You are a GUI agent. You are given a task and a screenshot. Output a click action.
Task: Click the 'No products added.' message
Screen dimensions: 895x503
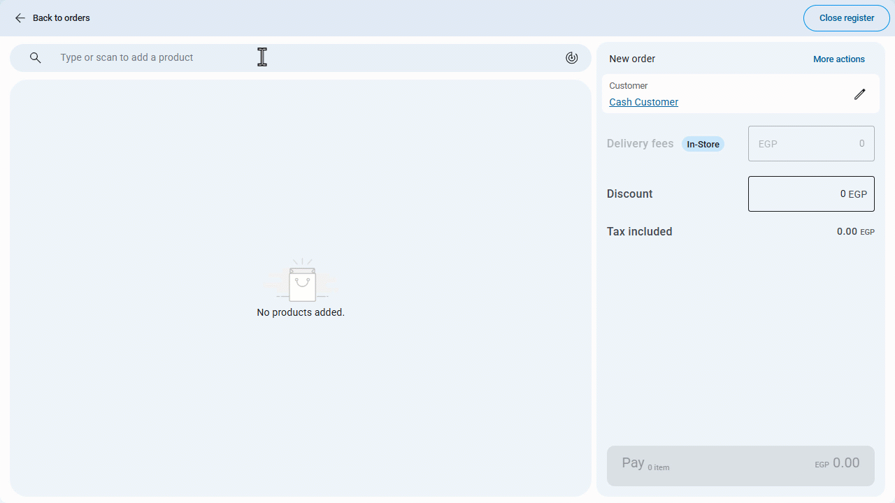tap(301, 312)
